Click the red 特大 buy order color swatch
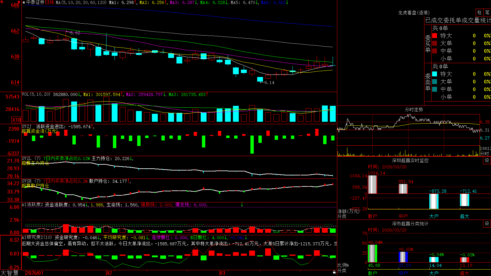This screenshot has height=276, width=491. [435, 36]
